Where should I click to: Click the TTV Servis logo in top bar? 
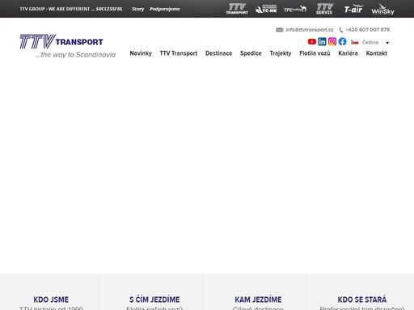[x=324, y=9]
